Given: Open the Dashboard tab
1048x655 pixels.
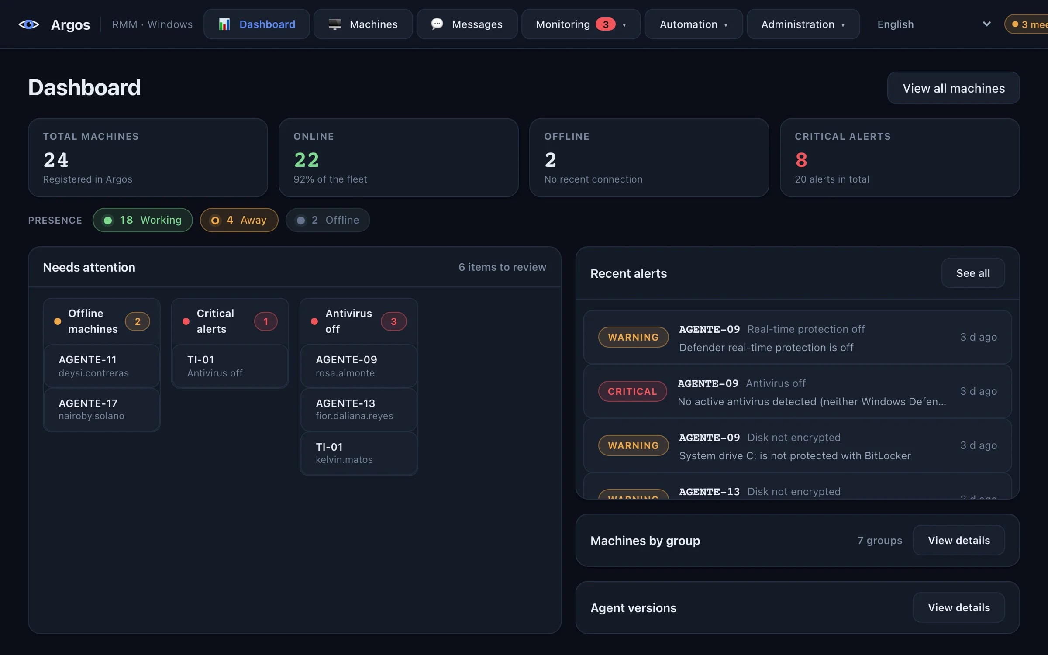Looking at the screenshot, I should pos(257,24).
